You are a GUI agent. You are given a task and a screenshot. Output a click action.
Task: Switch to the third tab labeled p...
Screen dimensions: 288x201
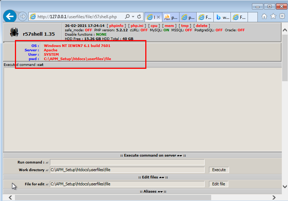coord(188,17)
